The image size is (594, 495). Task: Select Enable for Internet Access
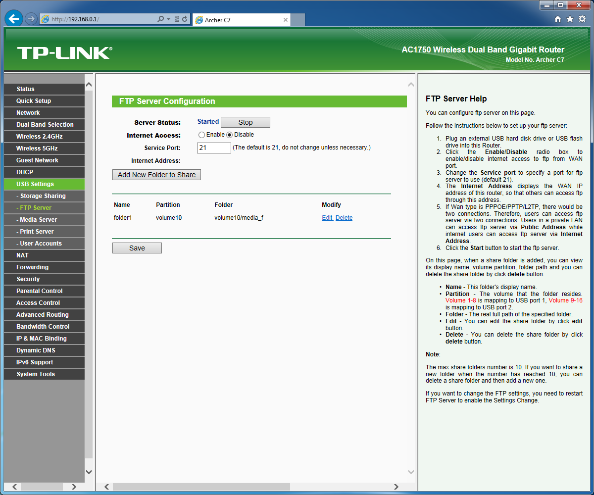(x=201, y=135)
